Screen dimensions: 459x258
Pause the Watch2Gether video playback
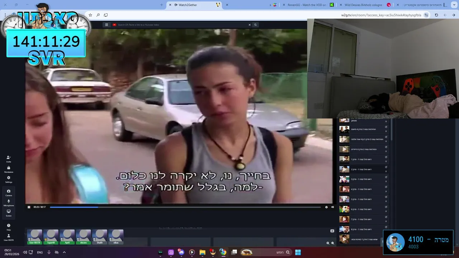coord(29,207)
